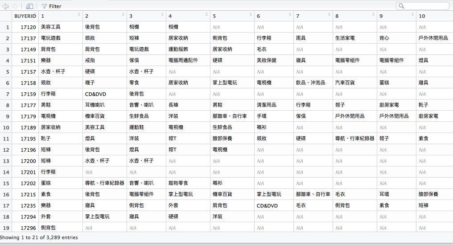This screenshot has width=453, height=245.
Task: Click the sort arrows on column 1
Action: (79, 14)
